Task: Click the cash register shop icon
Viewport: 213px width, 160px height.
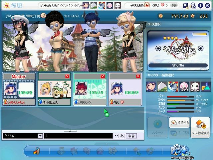Action: coord(61,151)
